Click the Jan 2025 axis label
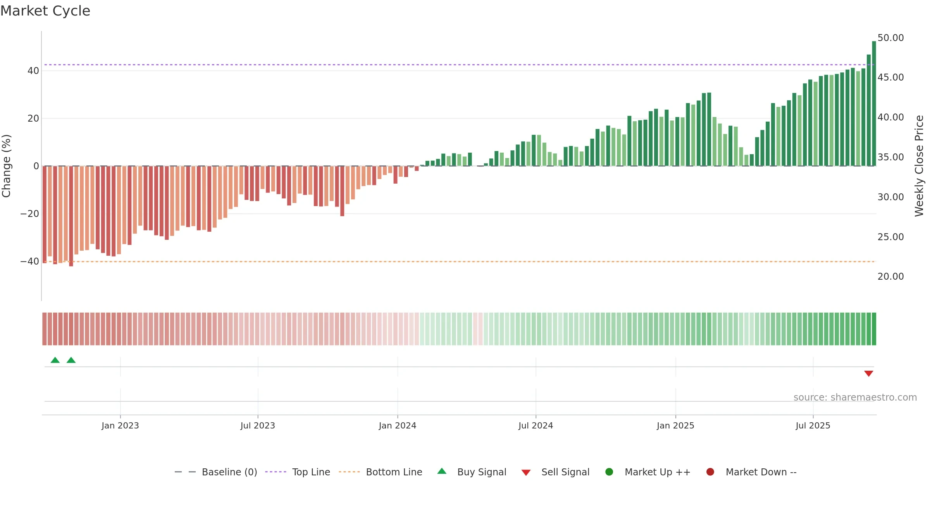Image resolution: width=930 pixels, height=523 pixels. (675, 425)
